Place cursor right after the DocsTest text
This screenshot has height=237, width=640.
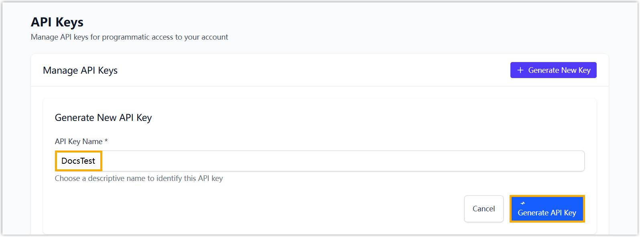pyautogui.click(x=96, y=161)
